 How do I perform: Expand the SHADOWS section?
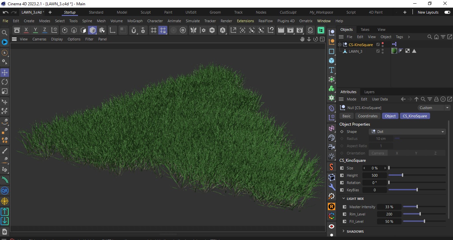[x=344, y=231]
